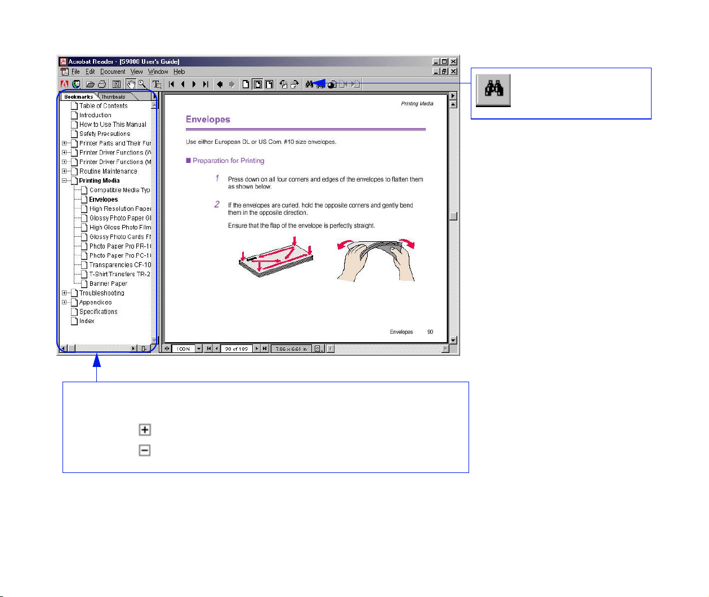Select the Text Select tool
Screen dimensions: 709x597
(157, 85)
